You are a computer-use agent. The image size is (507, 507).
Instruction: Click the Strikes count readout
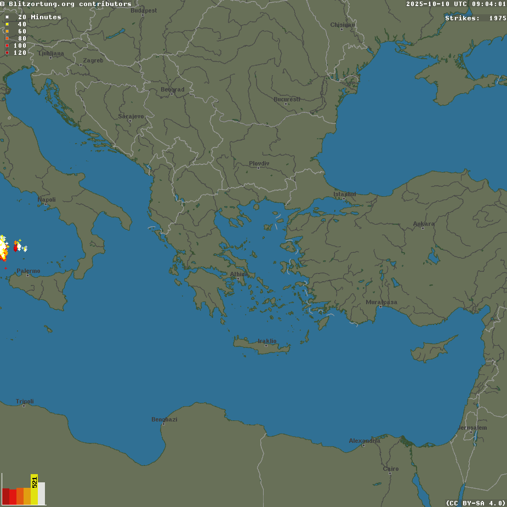pos(475,18)
